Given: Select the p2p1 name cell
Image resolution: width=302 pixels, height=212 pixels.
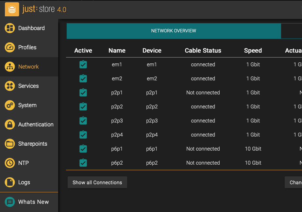Looking at the screenshot, I should [x=117, y=93].
